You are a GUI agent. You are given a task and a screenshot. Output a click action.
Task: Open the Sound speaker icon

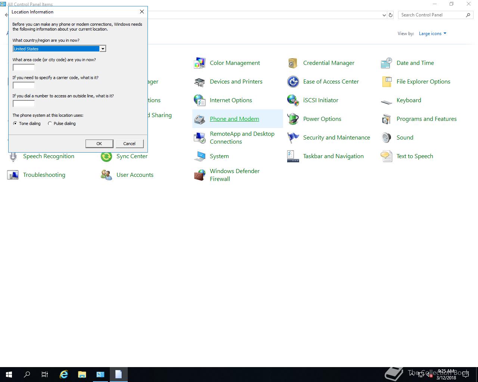pos(387,138)
